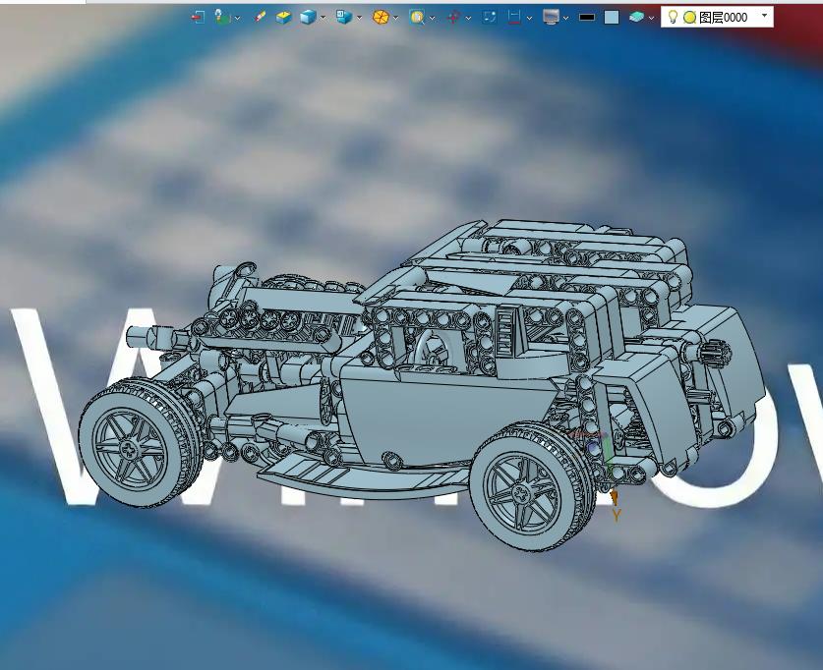
Task: Expand the teal layer block dropdown
Action: 651,18
